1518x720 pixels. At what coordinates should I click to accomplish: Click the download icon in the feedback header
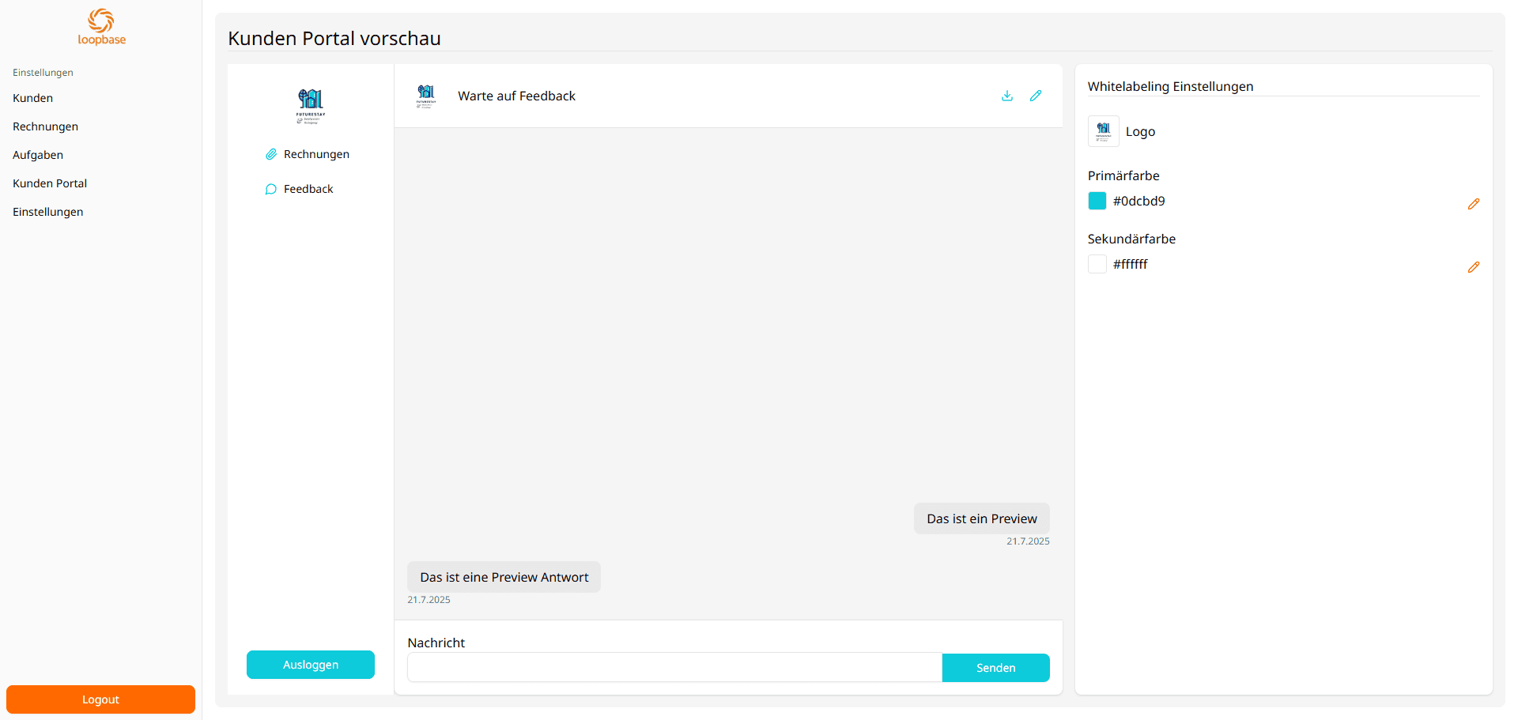(x=1007, y=96)
